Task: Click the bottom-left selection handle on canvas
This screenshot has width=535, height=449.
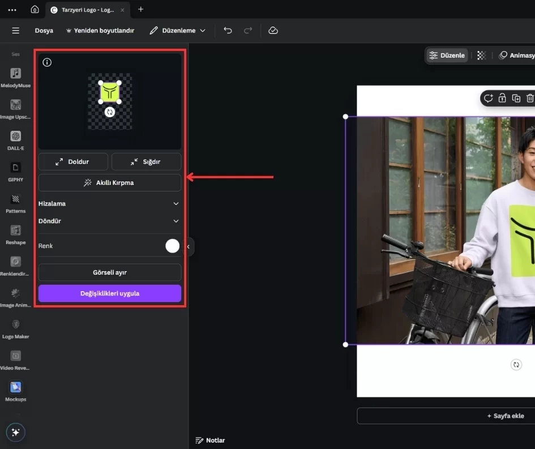Action: 345,345
